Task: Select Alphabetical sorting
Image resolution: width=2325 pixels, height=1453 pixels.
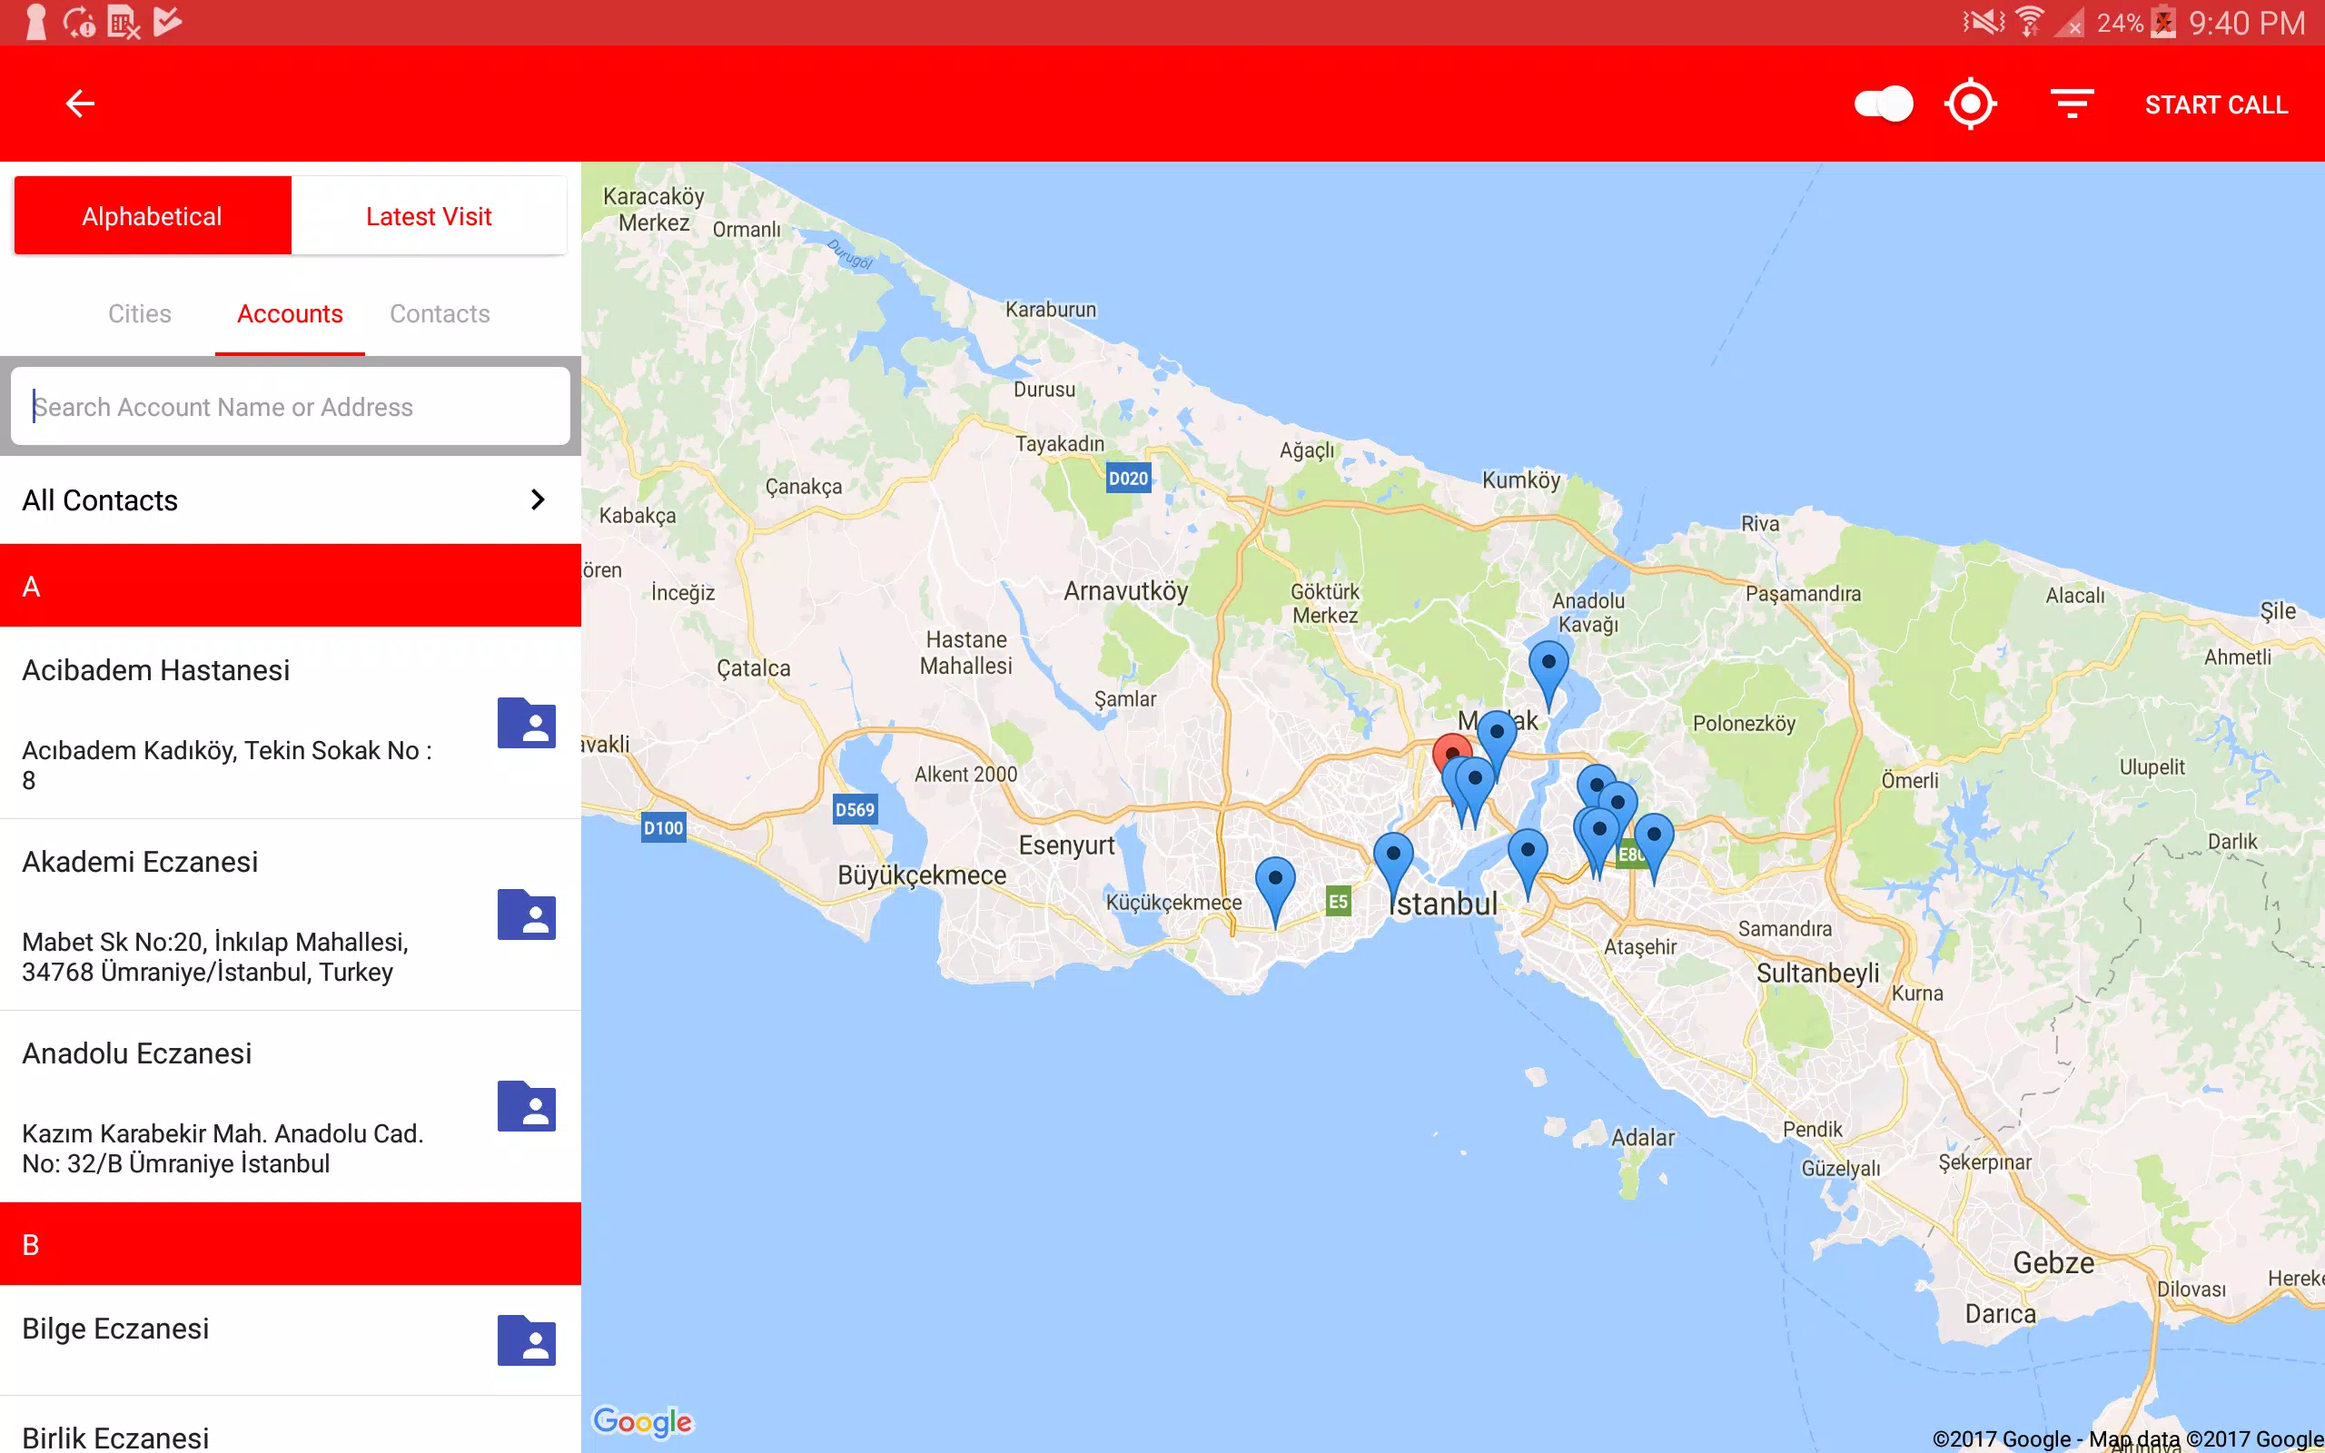Action: coord(152,215)
